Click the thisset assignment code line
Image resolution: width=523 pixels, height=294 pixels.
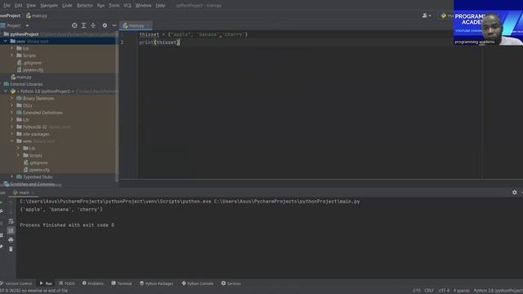click(x=194, y=34)
